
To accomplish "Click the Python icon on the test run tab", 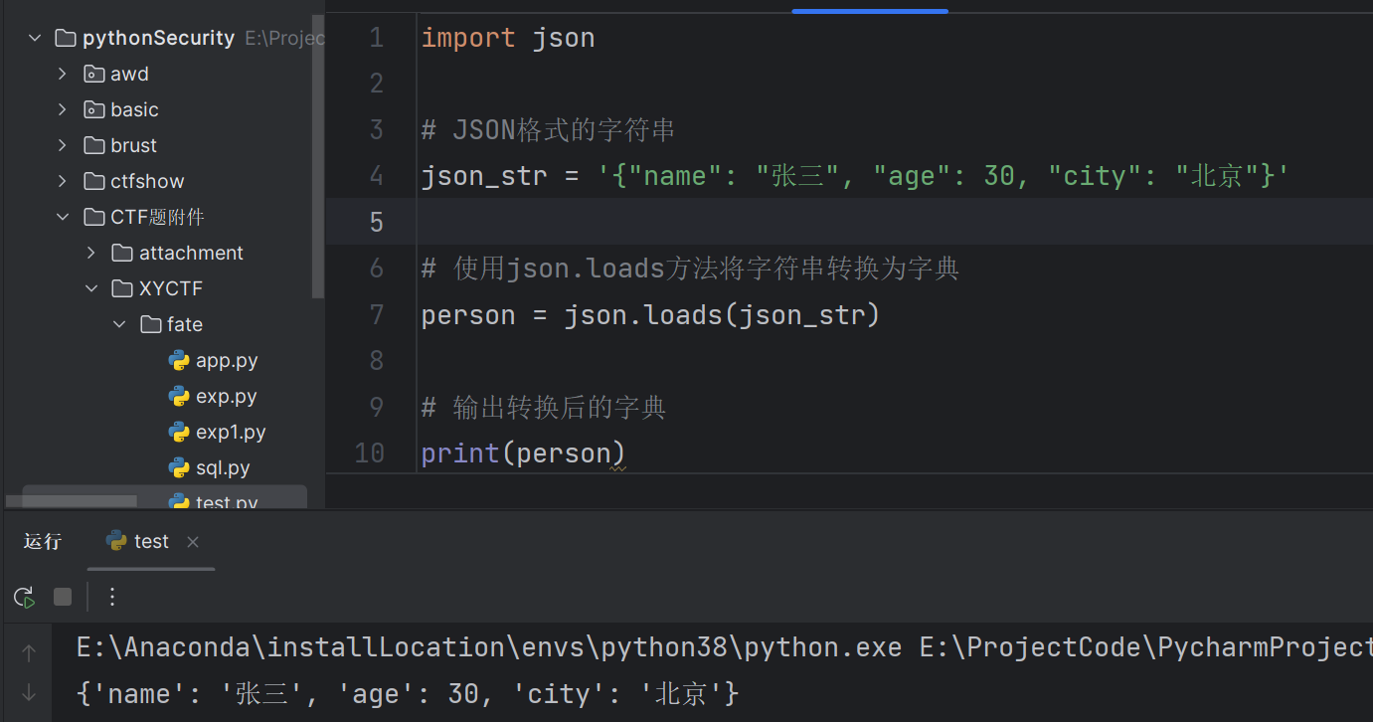I will point(116,541).
